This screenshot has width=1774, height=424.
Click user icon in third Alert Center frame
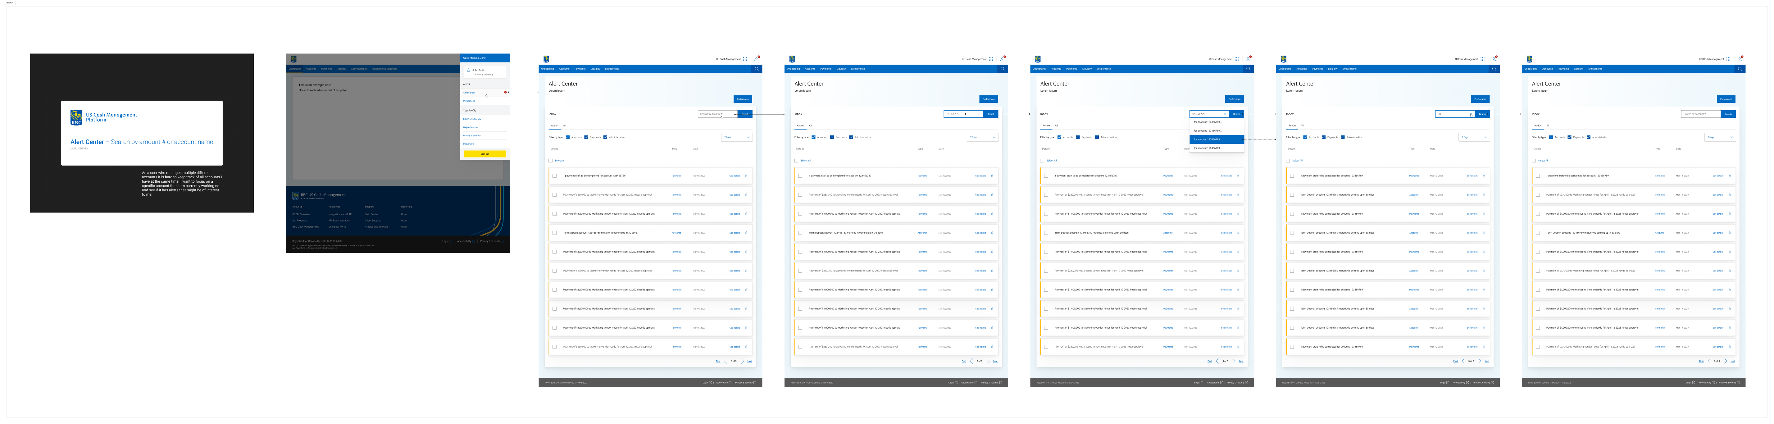(1248, 59)
